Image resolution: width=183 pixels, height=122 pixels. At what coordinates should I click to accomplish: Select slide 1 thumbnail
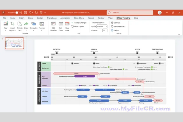coord(14,43)
